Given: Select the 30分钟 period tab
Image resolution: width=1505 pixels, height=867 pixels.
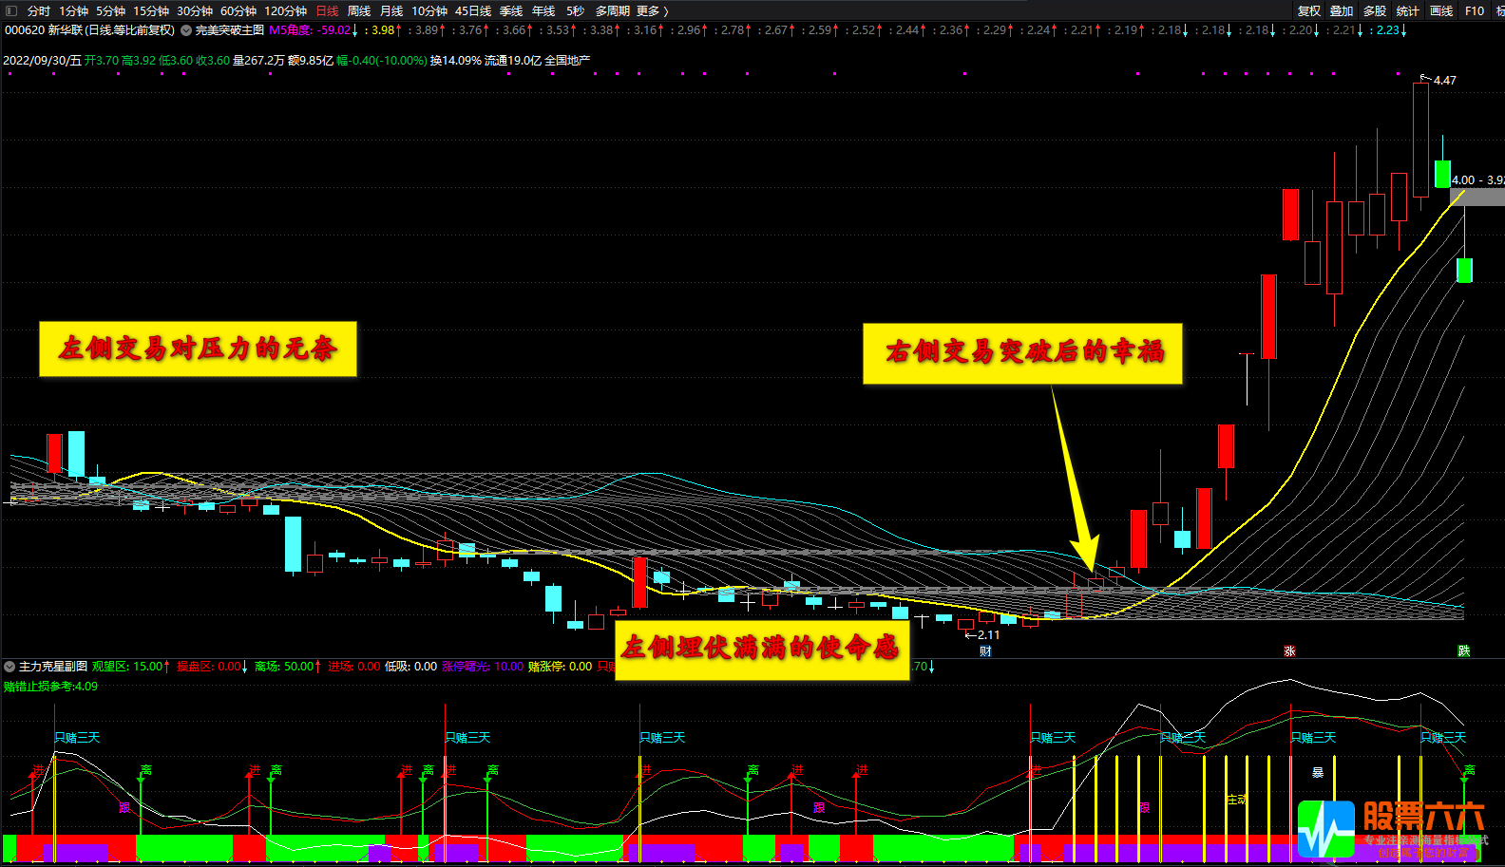Looking at the screenshot, I should click(x=195, y=10).
